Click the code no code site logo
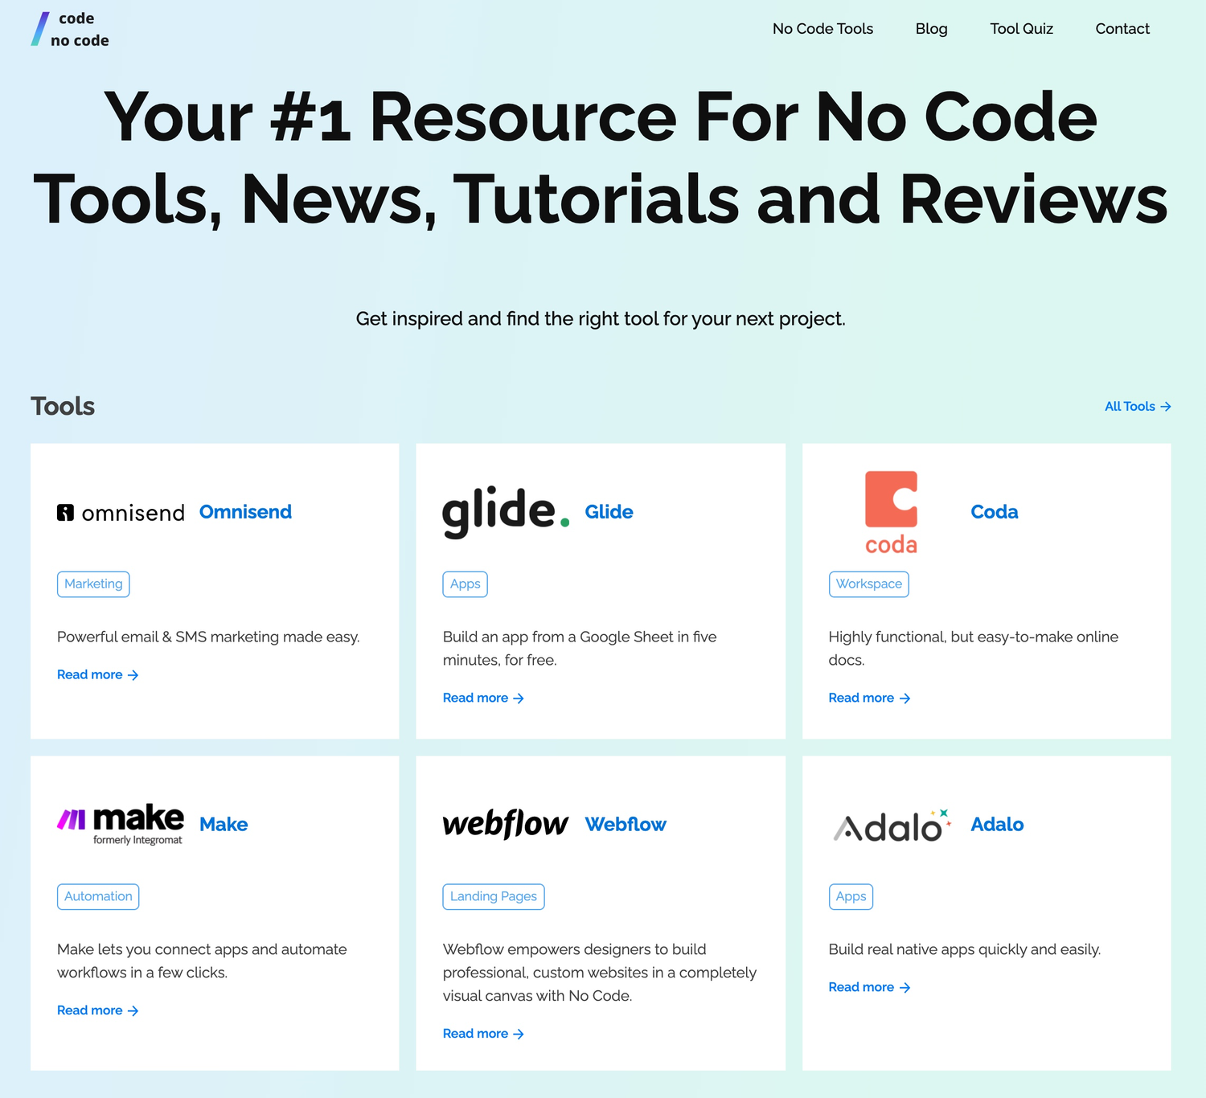 pyautogui.click(x=71, y=30)
